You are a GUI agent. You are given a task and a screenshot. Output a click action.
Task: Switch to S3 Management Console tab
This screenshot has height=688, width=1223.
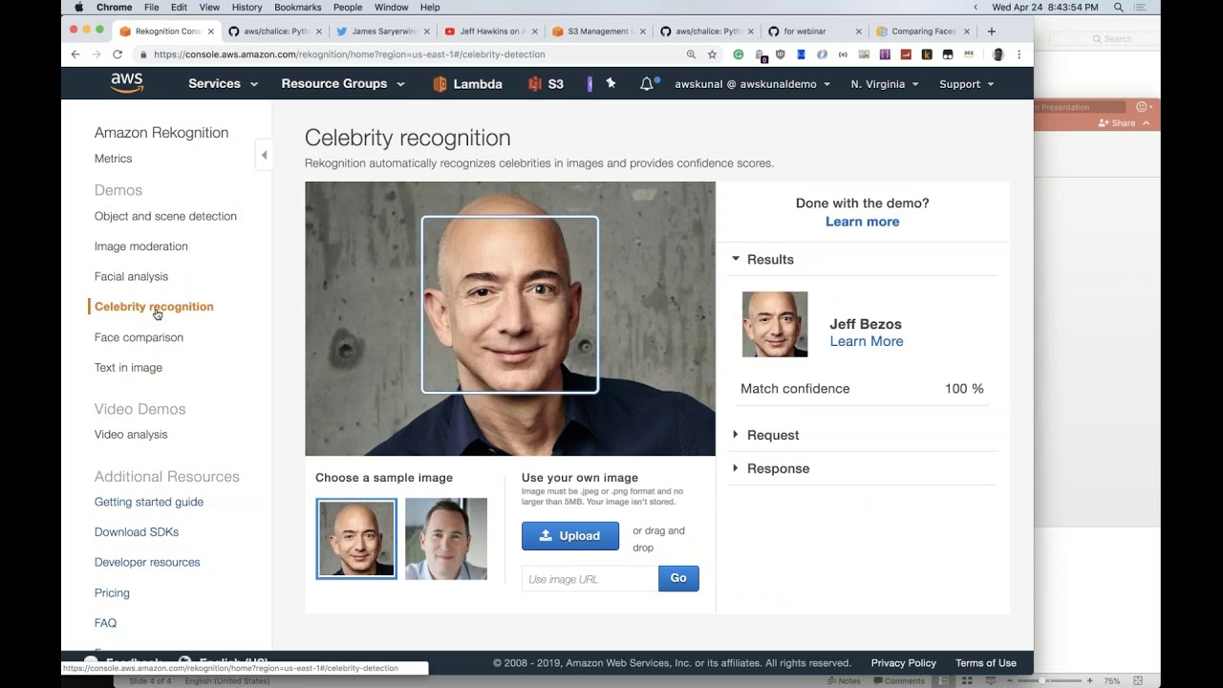pos(597,32)
